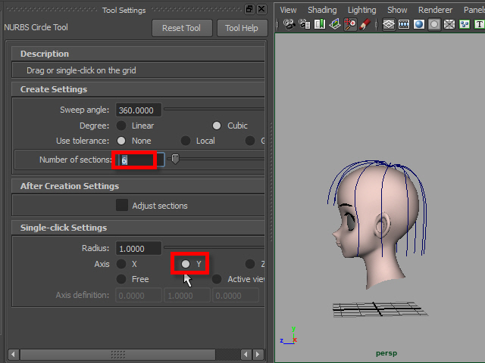Select Cubic degree option
The image size is (485, 363).
(x=217, y=126)
